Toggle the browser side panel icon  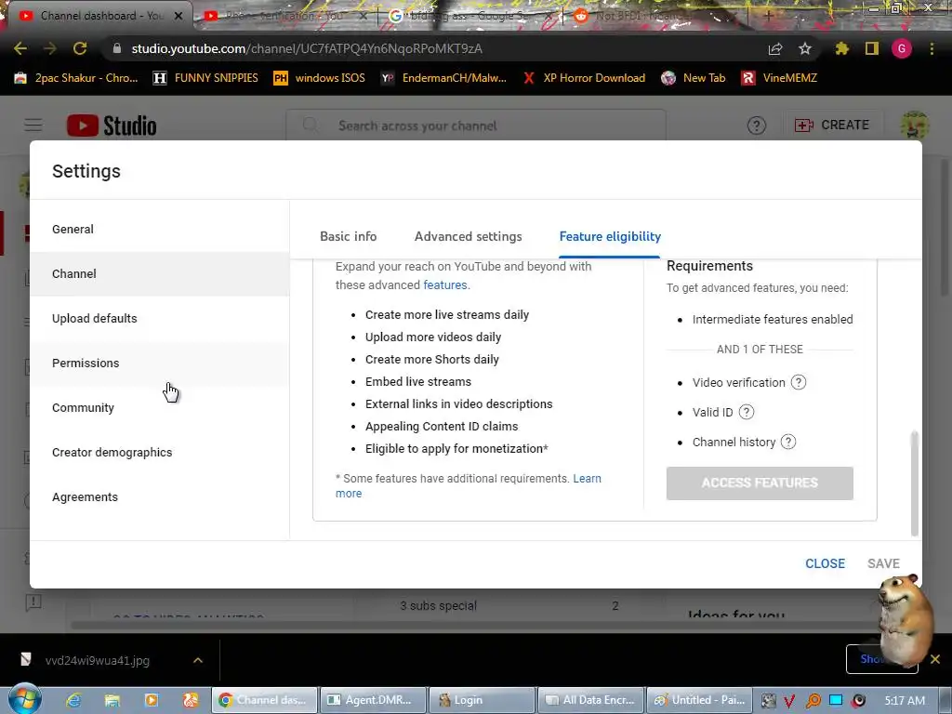872,48
